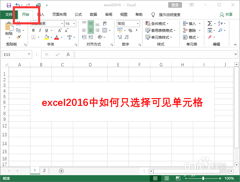This screenshot has height=182, width=240.
Task: Apply red font color A
Action: tap(57, 37)
